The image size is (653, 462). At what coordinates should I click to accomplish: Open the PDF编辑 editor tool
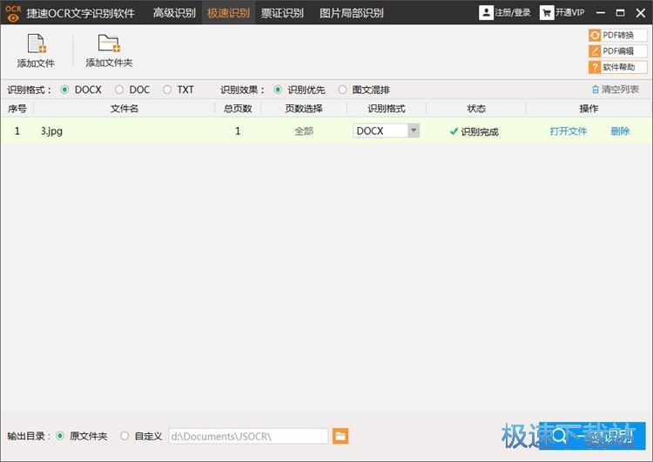(x=618, y=51)
